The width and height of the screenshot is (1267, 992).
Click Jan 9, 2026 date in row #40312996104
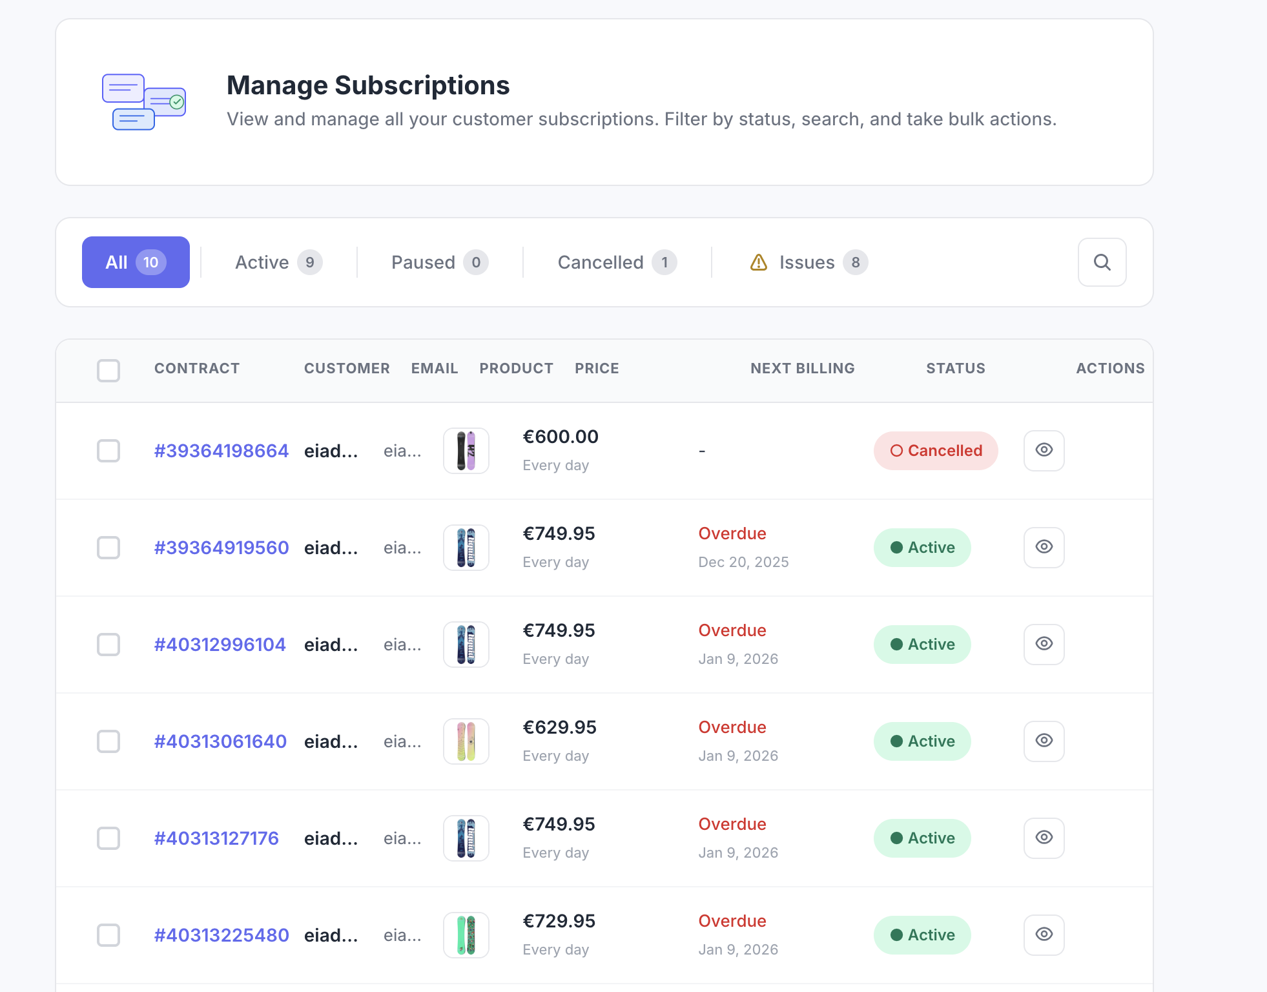[738, 659]
